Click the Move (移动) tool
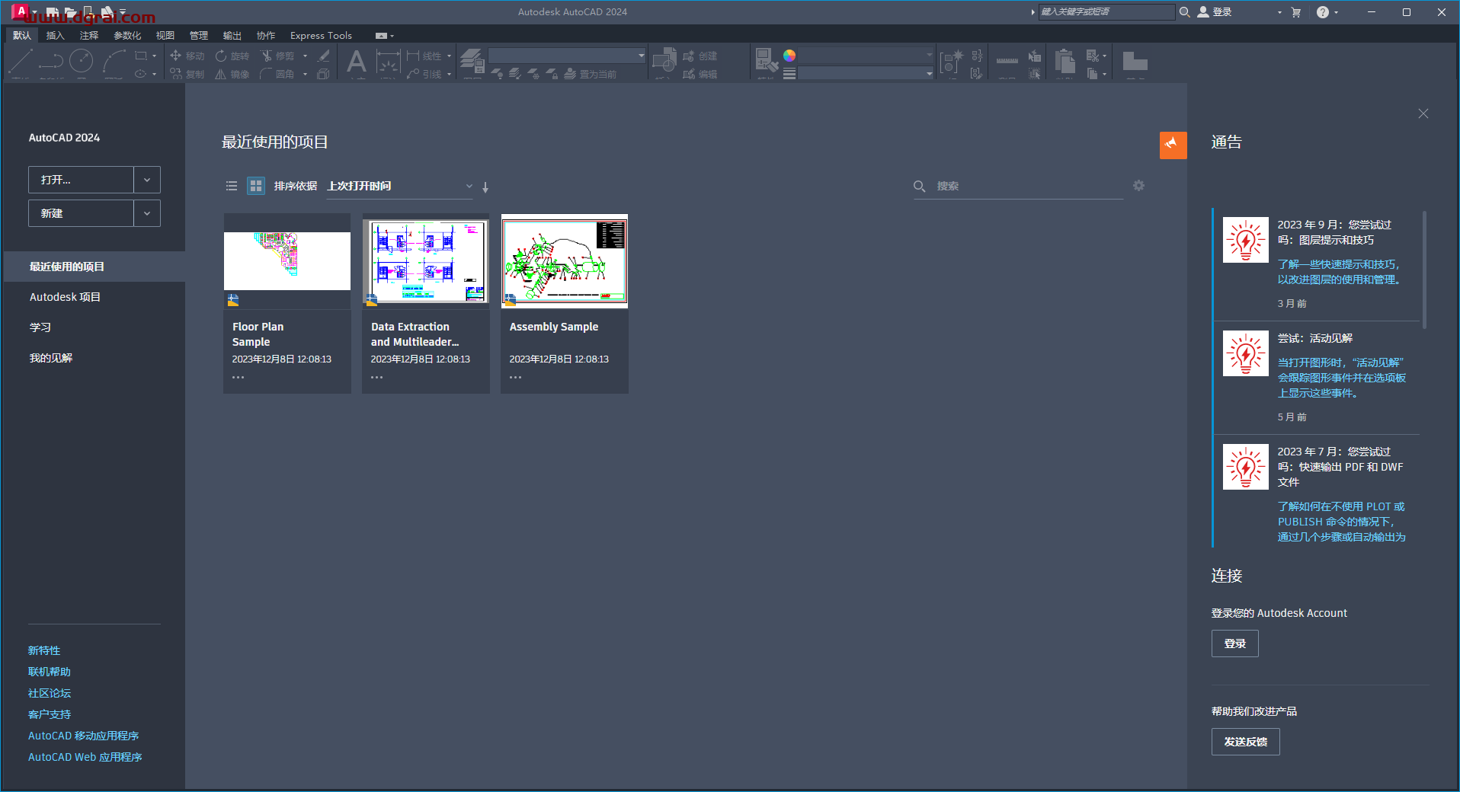The width and height of the screenshot is (1460, 792). click(187, 56)
